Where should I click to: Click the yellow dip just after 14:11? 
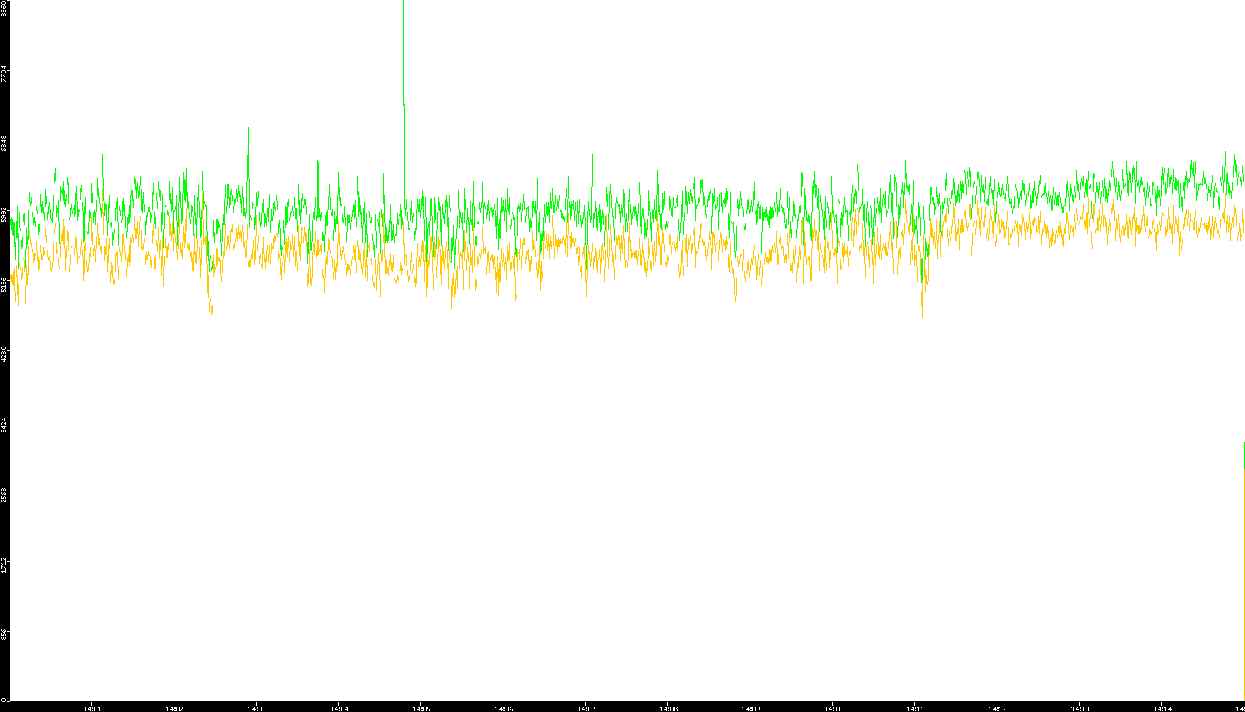[922, 316]
